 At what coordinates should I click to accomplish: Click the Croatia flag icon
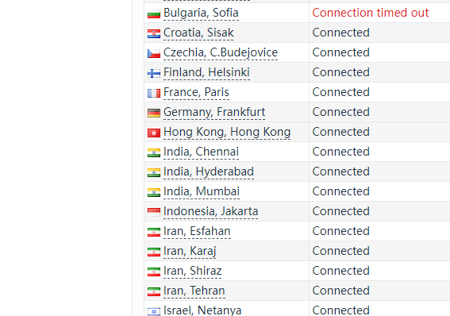154,33
